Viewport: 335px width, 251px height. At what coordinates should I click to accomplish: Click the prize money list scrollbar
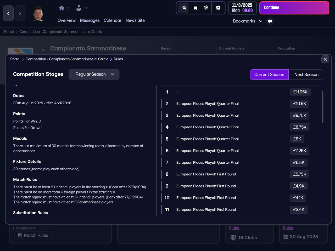(x=322, y=107)
